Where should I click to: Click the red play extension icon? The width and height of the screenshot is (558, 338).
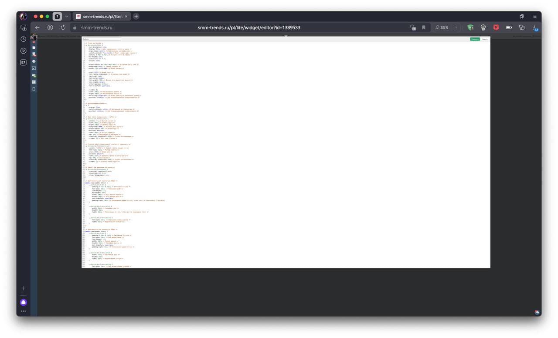pyautogui.click(x=496, y=27)
